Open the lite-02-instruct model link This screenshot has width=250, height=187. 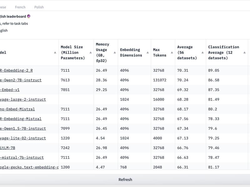(x=23, y=138)
